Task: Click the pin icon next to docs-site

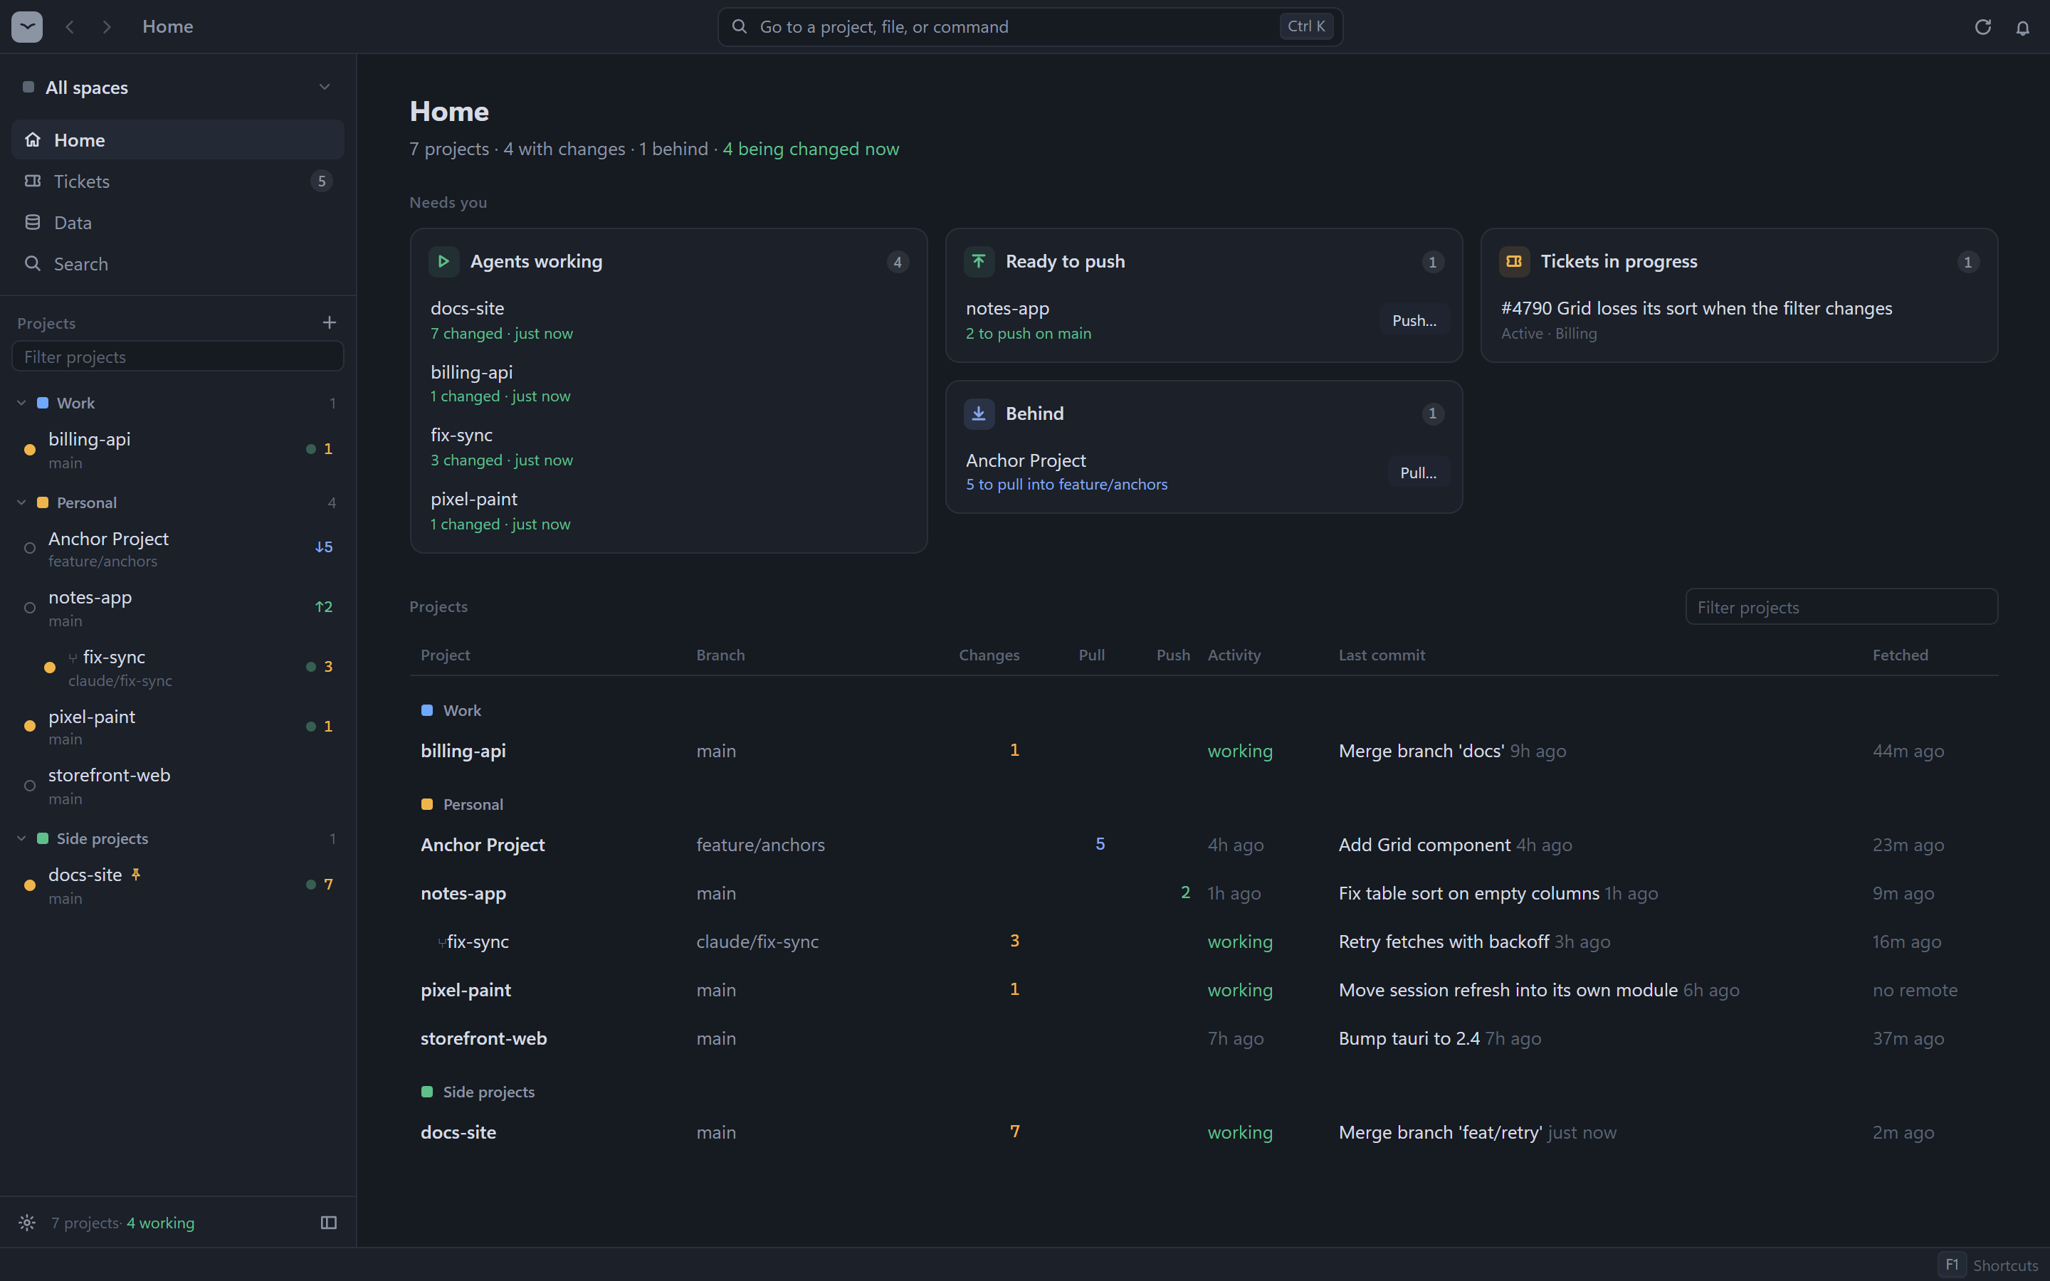Action: point(135,875)
